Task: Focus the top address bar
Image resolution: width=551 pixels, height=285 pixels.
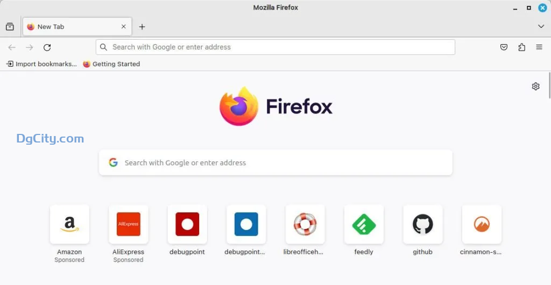Action: pos(275,47)
